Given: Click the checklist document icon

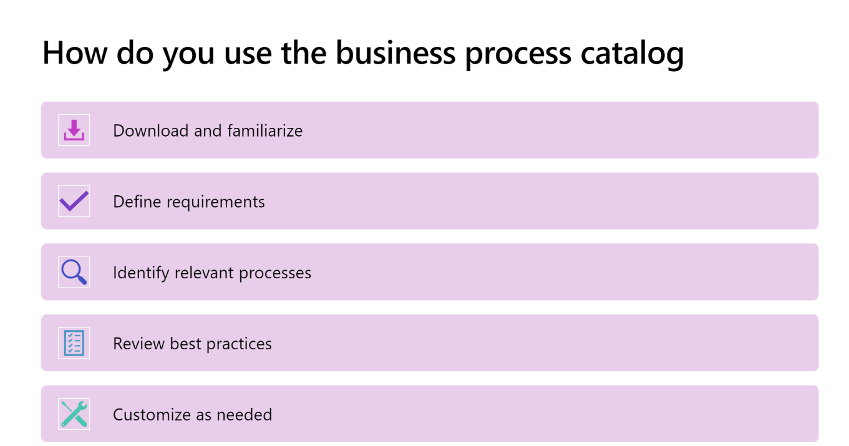Looking at the screenshot, I should pos(74,342).
